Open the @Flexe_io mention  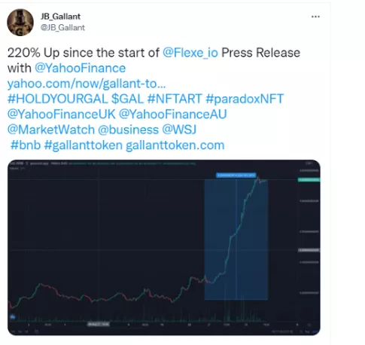(x=190, y=53)
